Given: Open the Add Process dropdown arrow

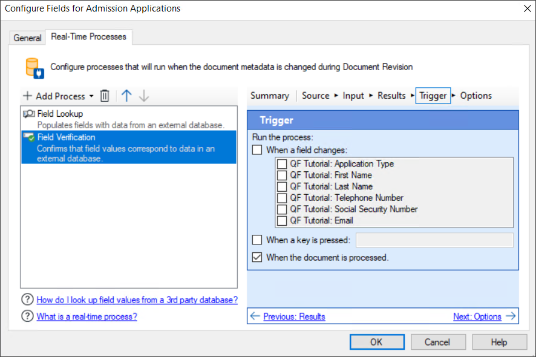Looking at the screenshot, I should pos(91,96).
